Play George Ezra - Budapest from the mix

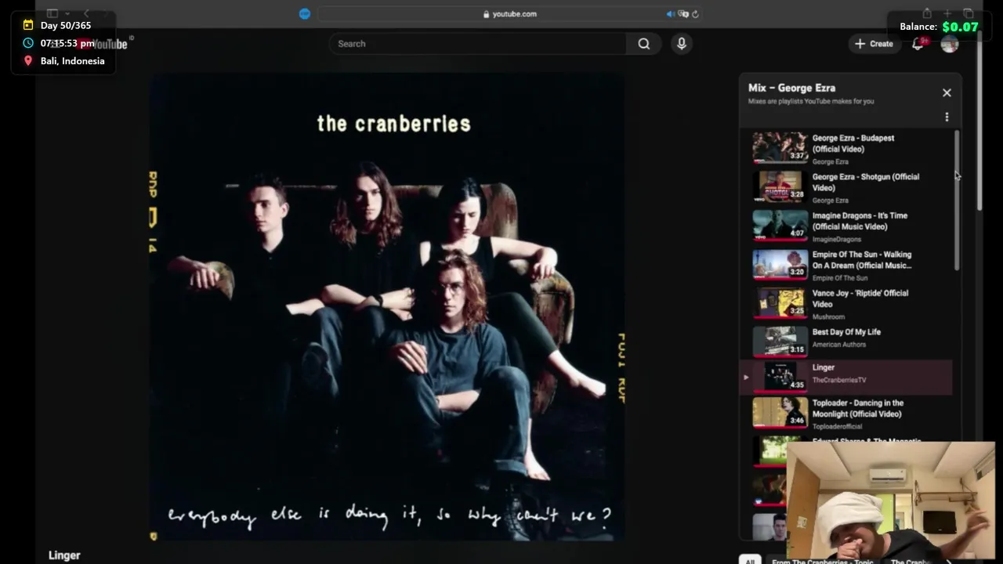click(x=846, y=148)
